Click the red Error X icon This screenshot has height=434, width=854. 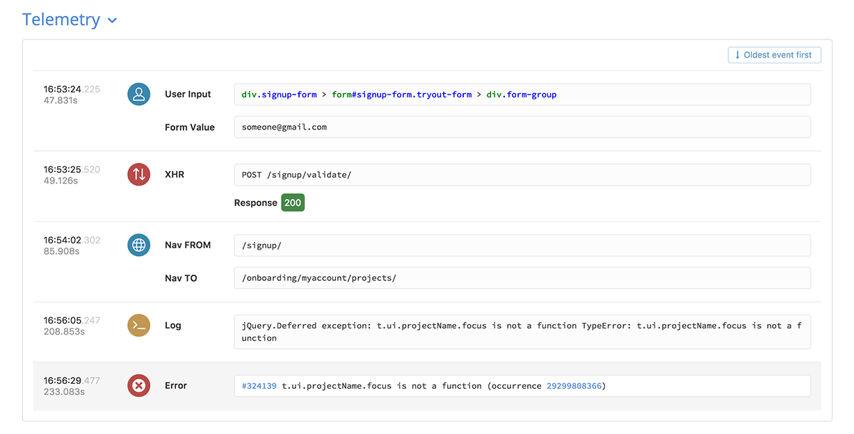pyautogui.click(x=139, y=385)
